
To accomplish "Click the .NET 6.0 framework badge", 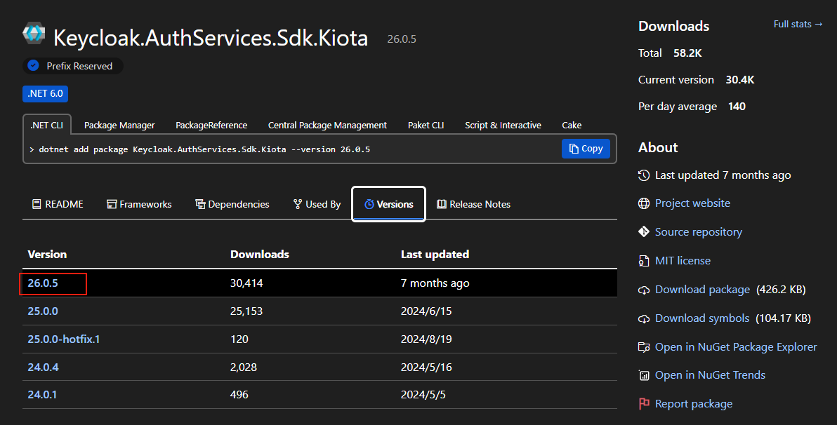I will click(x=46, y=93).
